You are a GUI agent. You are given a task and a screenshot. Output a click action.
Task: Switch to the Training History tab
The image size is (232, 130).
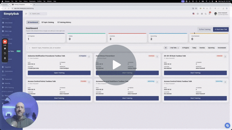pos(64,22)
